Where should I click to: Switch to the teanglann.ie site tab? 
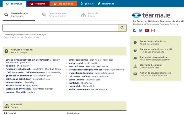click(64, 4)
